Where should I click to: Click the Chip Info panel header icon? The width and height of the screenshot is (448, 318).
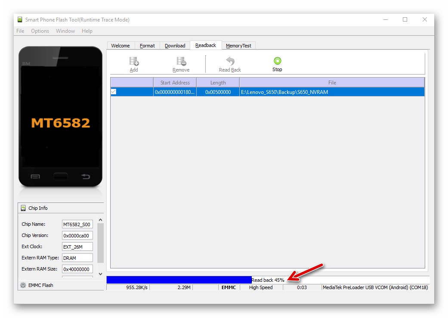[x=23, y=208]
